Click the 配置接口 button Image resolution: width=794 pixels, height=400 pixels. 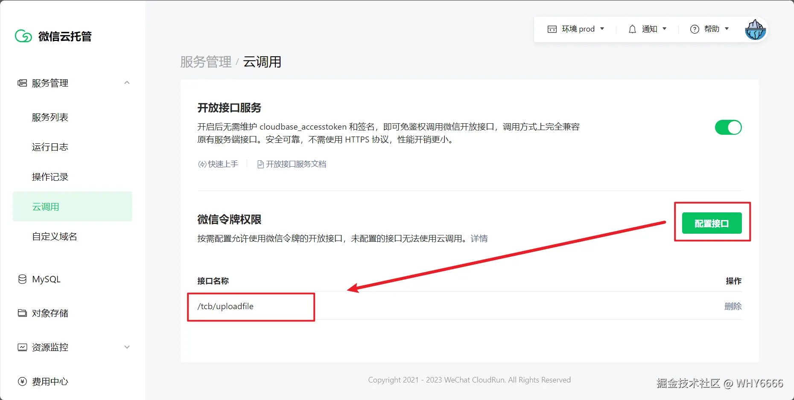[x=712, y=223]
